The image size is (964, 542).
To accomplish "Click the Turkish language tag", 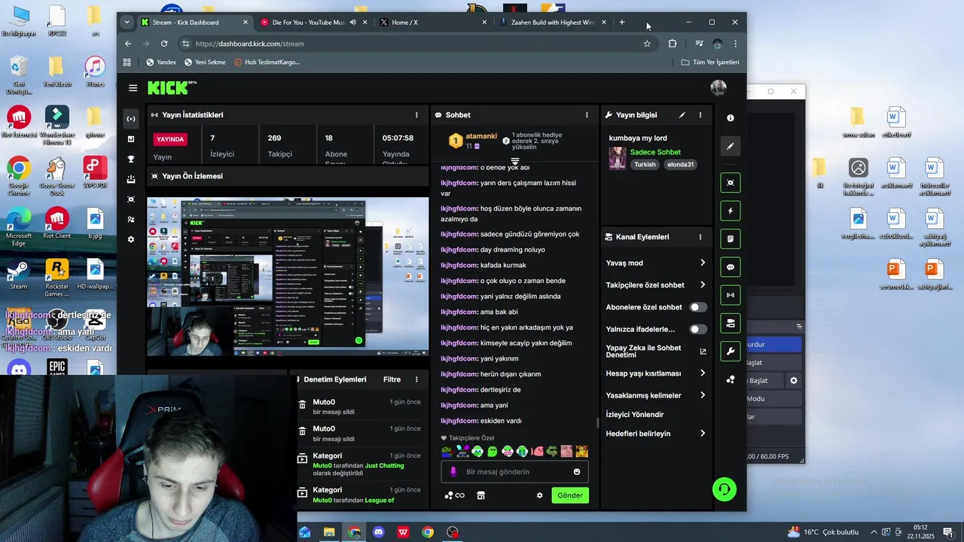I will pyautogui.click(x=645, y=165).
